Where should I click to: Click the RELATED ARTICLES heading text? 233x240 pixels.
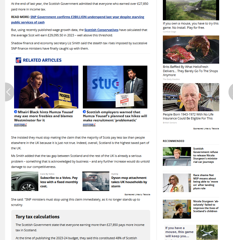[42, 60]
